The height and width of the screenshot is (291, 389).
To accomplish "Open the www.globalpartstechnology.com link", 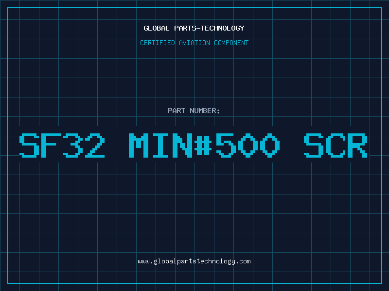I will click(194, 261).
